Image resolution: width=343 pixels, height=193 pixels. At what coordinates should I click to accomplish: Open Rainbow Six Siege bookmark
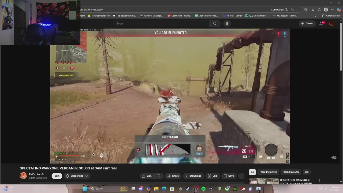151,16
